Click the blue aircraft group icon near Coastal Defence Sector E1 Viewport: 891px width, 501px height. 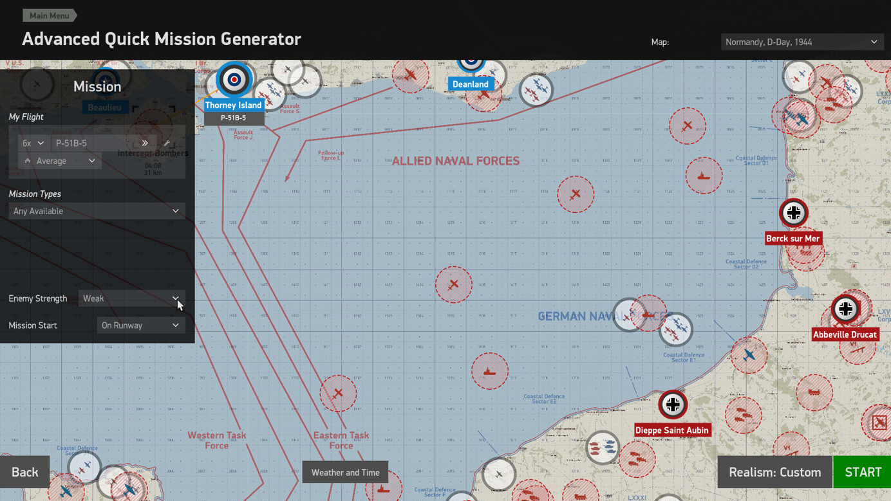click(x=676, y=329)
